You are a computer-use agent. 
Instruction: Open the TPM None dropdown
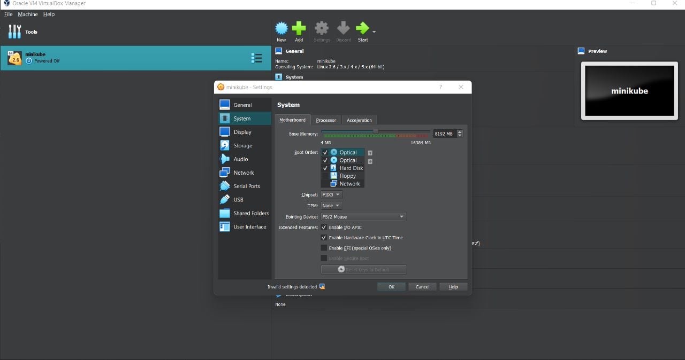click(331, 206)
